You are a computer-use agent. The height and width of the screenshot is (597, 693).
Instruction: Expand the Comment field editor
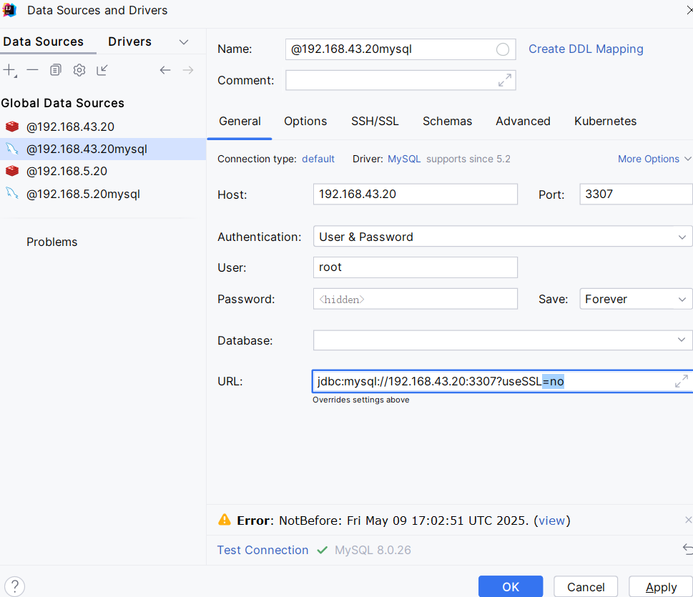point(506,80)
